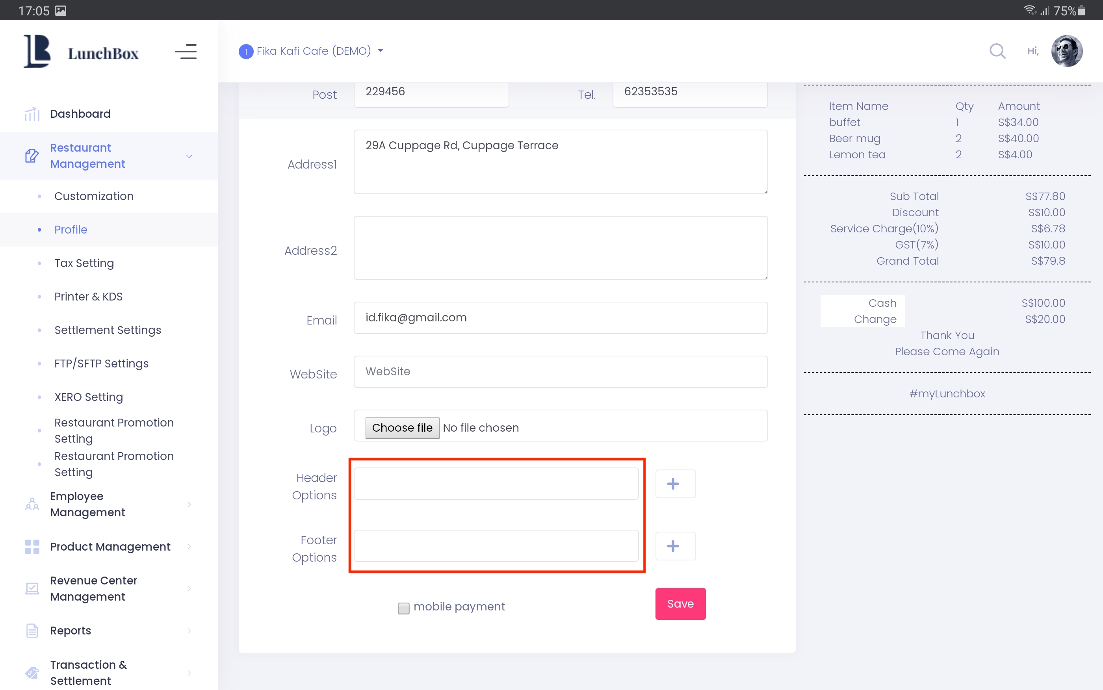Screen dimensions: 1103x690
Task: Select the Customization menu item
Action: (94, 196)
